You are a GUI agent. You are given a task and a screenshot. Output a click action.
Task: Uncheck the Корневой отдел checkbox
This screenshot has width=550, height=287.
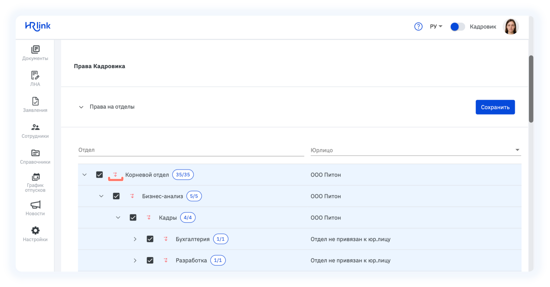pyautogui.click(x=100, y=175)
